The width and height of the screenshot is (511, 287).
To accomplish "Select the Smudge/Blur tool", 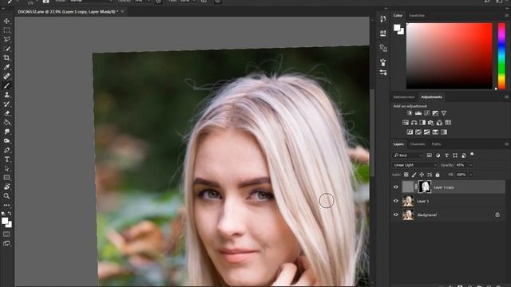I will (6, 132).
